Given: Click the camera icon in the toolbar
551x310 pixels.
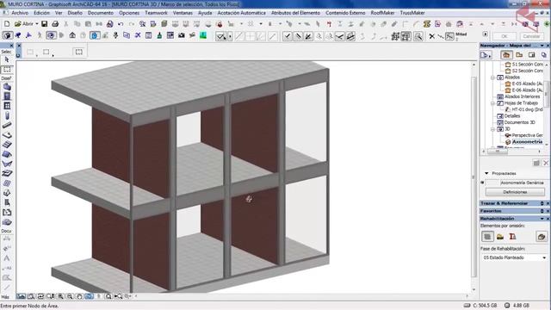Looking at the screenshot, I should [182, 35].
